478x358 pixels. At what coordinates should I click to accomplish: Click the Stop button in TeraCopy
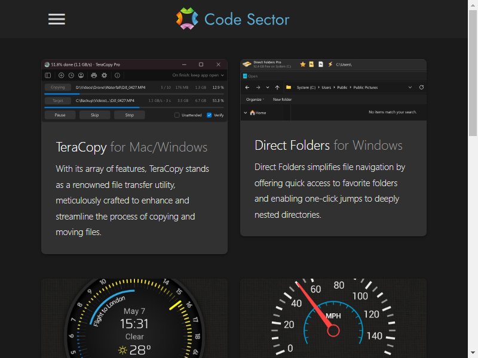click(x=130, y=115)
